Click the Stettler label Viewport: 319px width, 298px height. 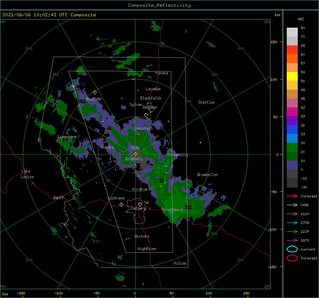(x=207, y=102)
